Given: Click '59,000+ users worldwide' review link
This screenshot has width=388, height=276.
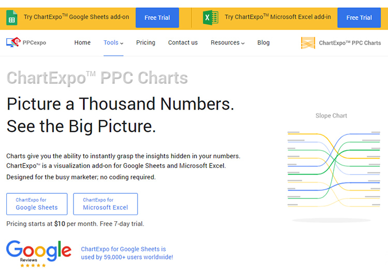Looking at the screenshot, I should pos(127,253).
